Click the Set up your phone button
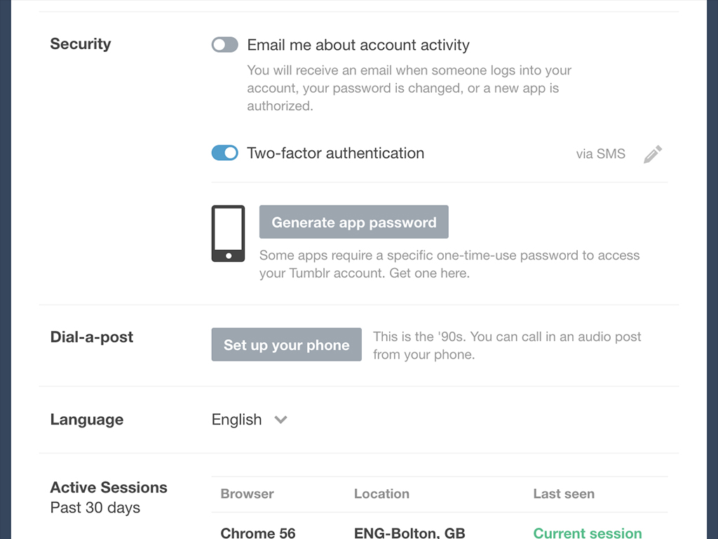The image size is (718, 539). click(x=286, y=345)
